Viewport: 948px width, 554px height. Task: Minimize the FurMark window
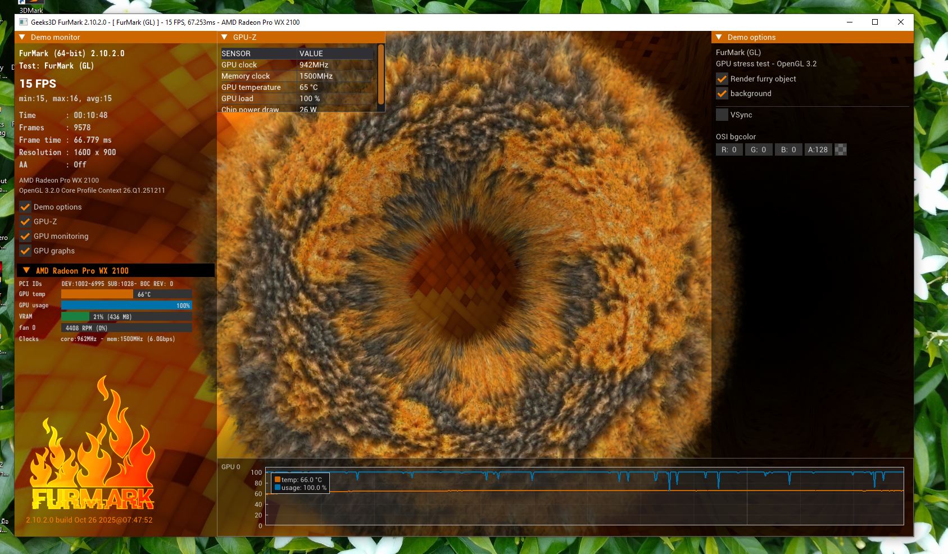(x=850, y=22)
